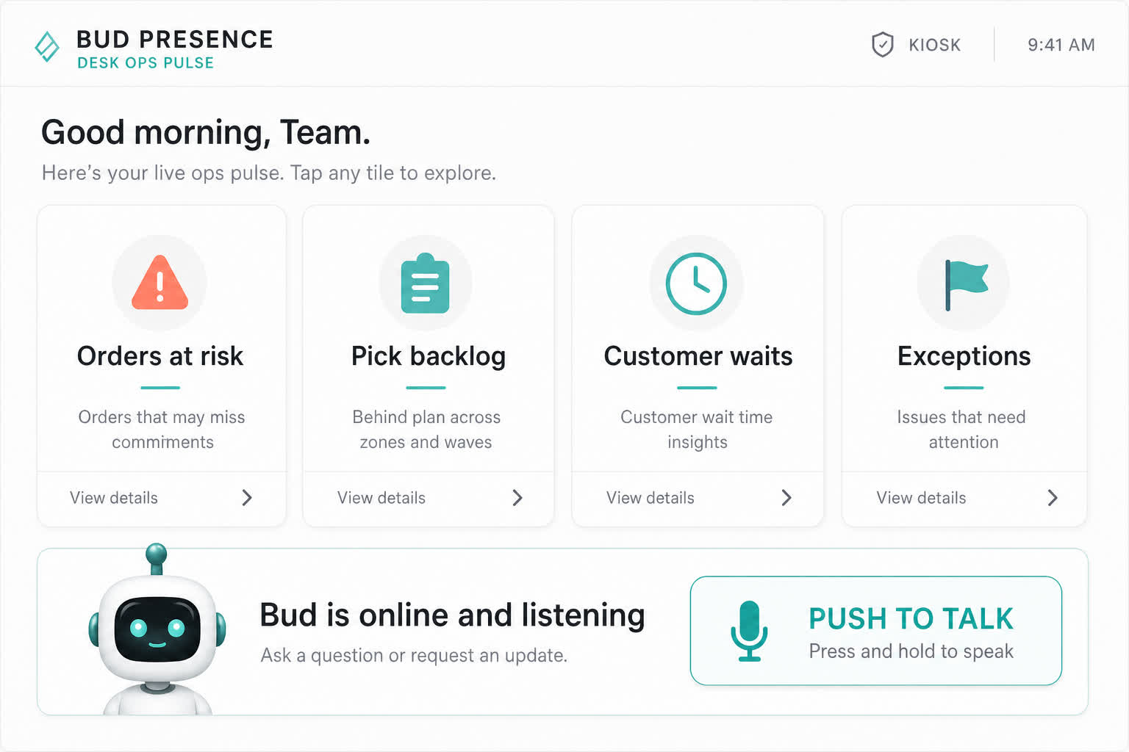Click the 'Good morning, Team.' greeting
Viewport: 1129px width, 752px height.
tap(206, 133)
